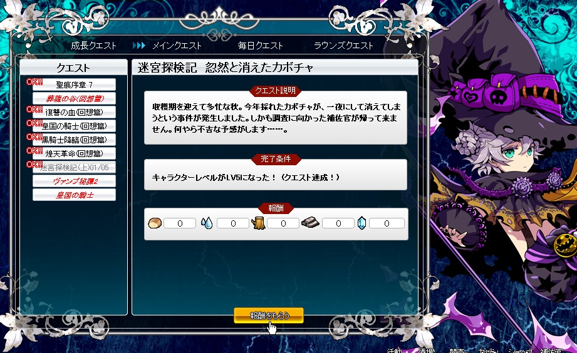
Task: Open the red 葬龍の谷(回想篇) quest
Action: [x=74, y=98]
